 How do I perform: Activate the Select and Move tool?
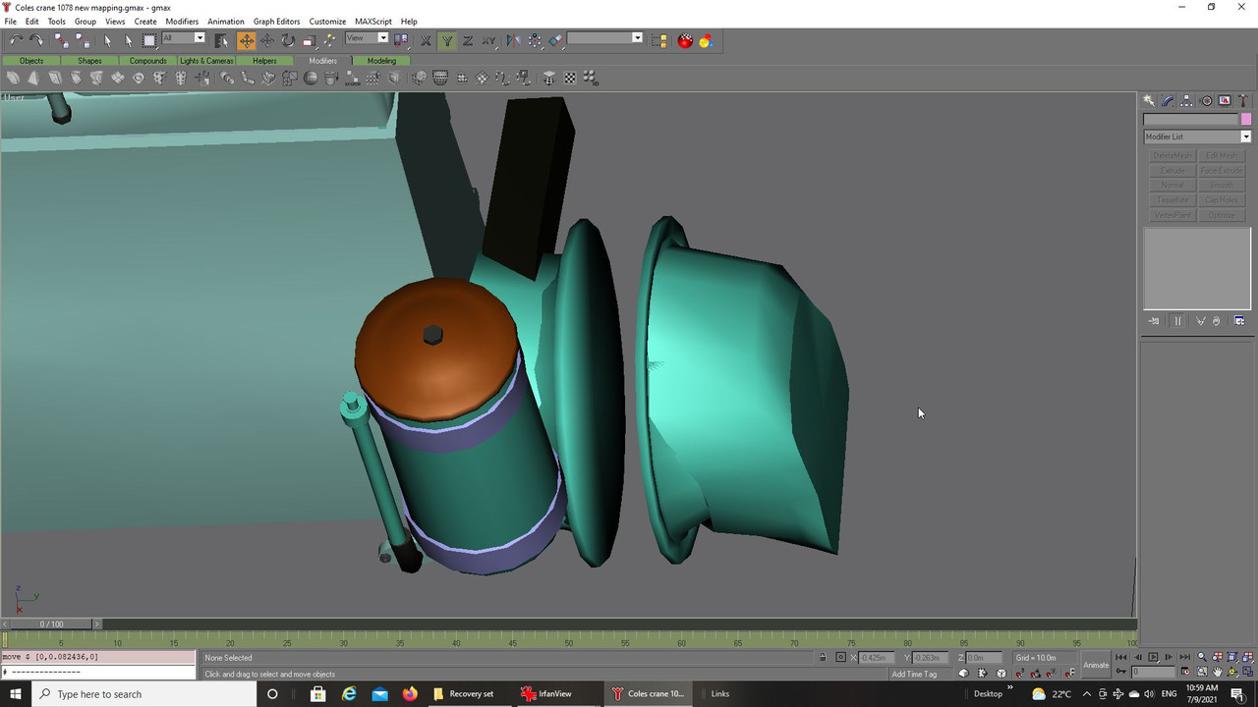(x=246, y=40)
